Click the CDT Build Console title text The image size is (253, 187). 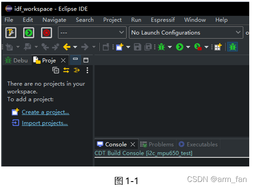coord(143,153)
